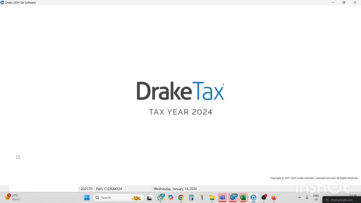
Task: Click the Path: C:\DRAKE24 status bar entry
Action: (109, 189)
